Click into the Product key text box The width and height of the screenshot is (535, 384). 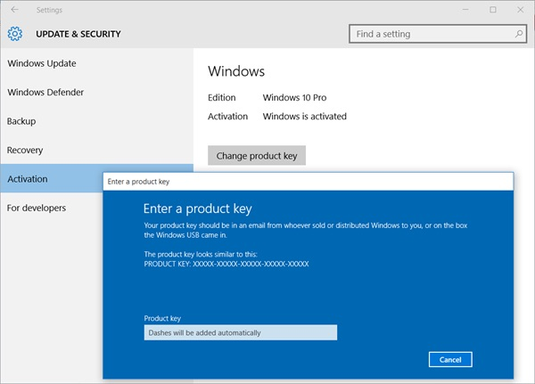[x=240, y=332]
